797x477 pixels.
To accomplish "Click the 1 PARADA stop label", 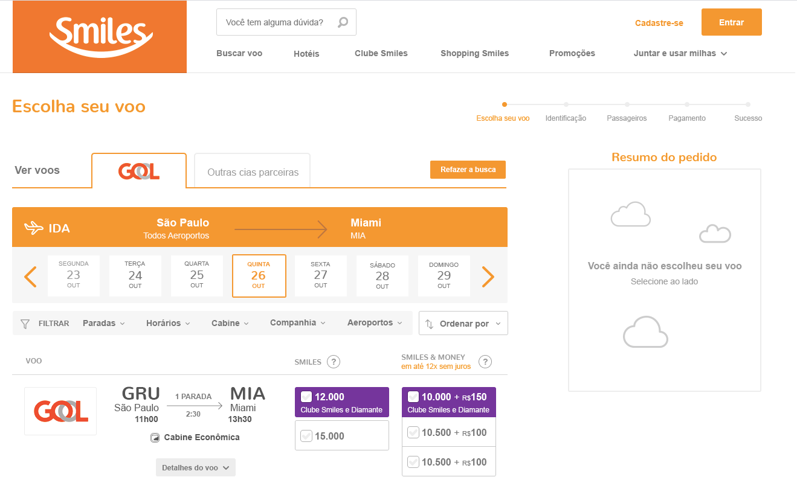I will (193, 397).
